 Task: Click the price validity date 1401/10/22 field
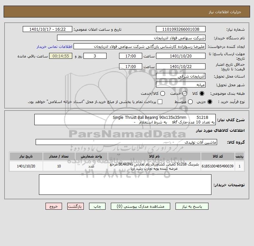(181, 66)
